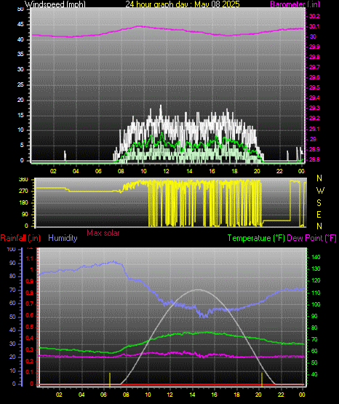Click the 29.8 barometer scale value
Screen dimensions: 339x404
pyautogui.click(x=314, y=57)
